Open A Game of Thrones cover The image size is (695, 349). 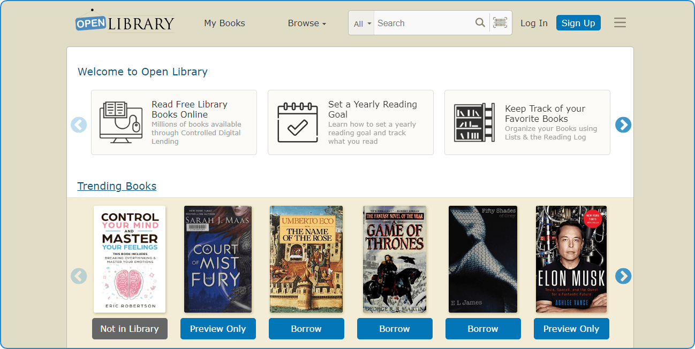point(395,259)
